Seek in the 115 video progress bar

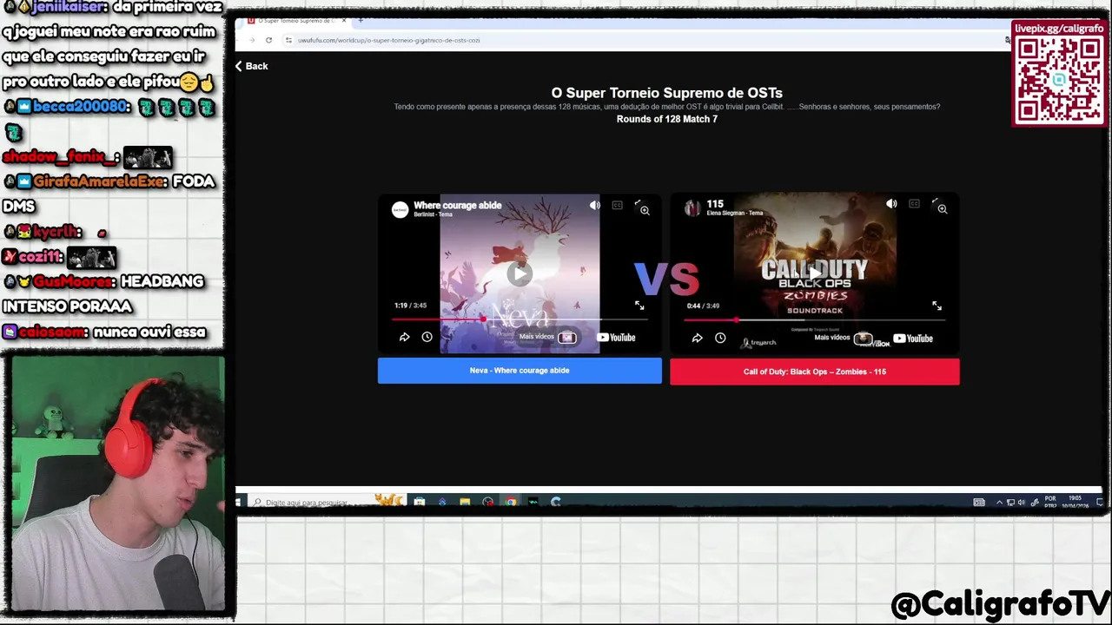coord(814,319)
